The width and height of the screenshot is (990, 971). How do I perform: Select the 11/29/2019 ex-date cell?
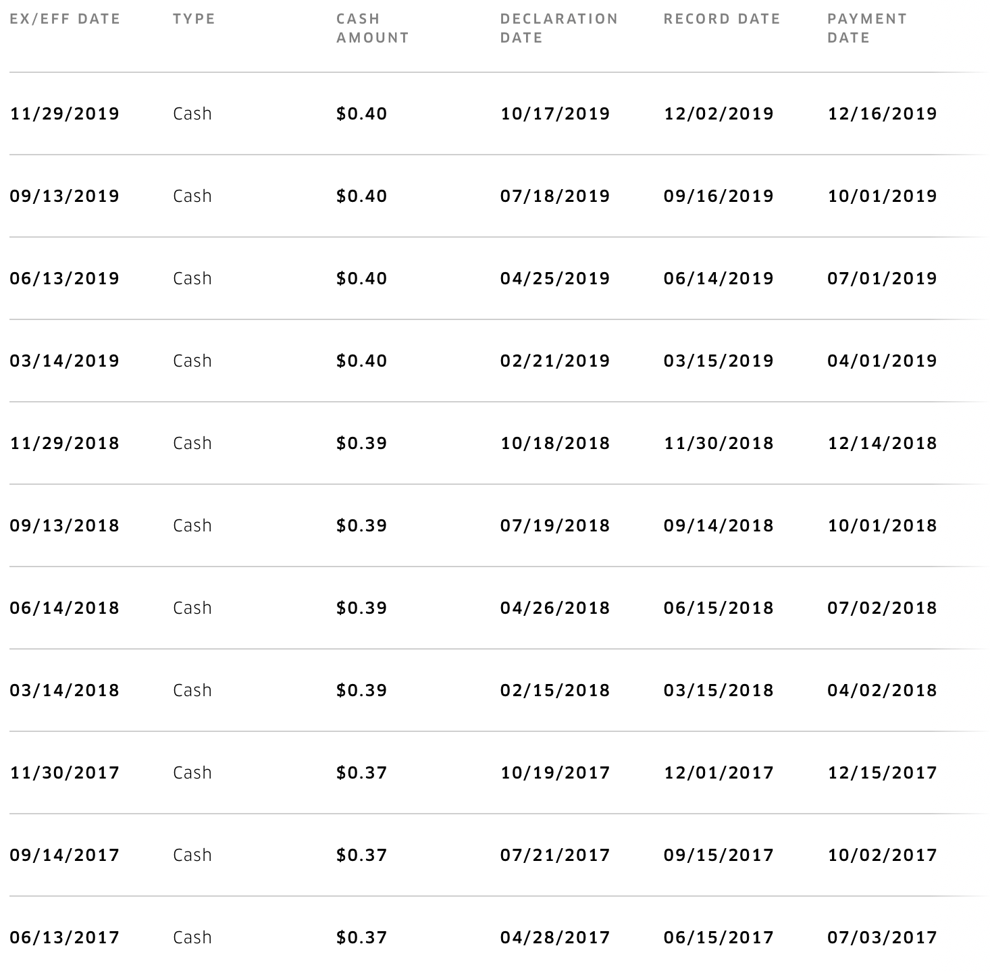coord(65,113)
